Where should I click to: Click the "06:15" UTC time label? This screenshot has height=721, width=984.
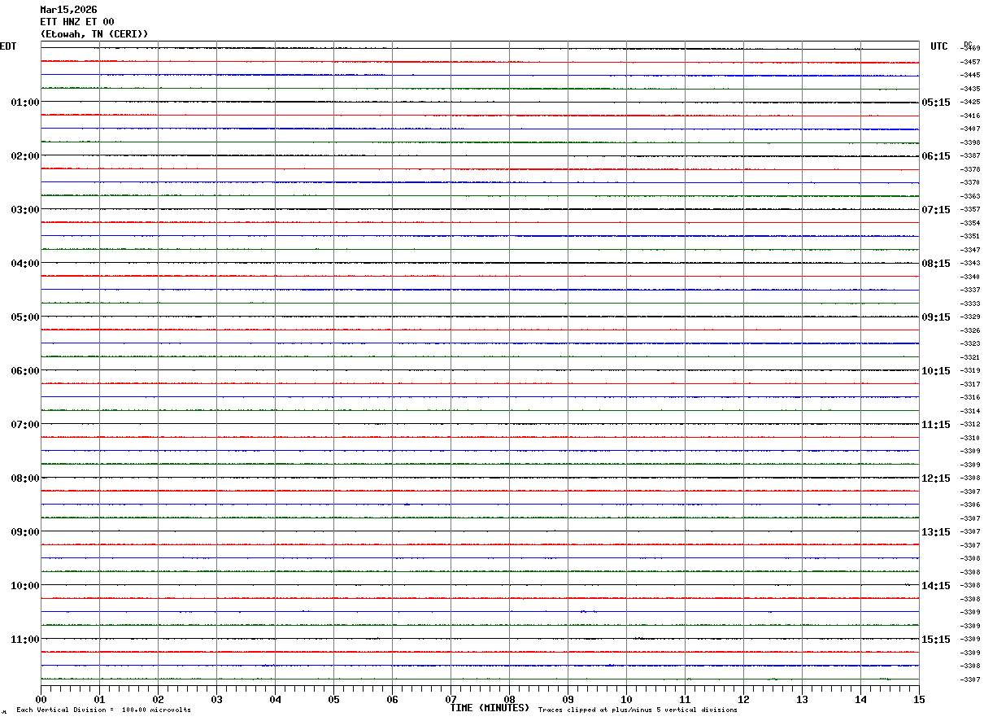pyautogui.click(x=936, y=156)
